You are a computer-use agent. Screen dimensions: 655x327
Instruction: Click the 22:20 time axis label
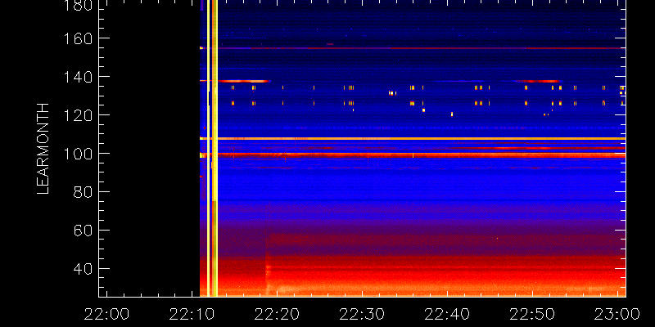pos(278,314)
